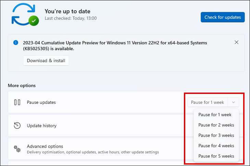Click the 2023-04 Cumulative Update Preview text
This screenshot has width=250, height=166.
click(115, 46)
